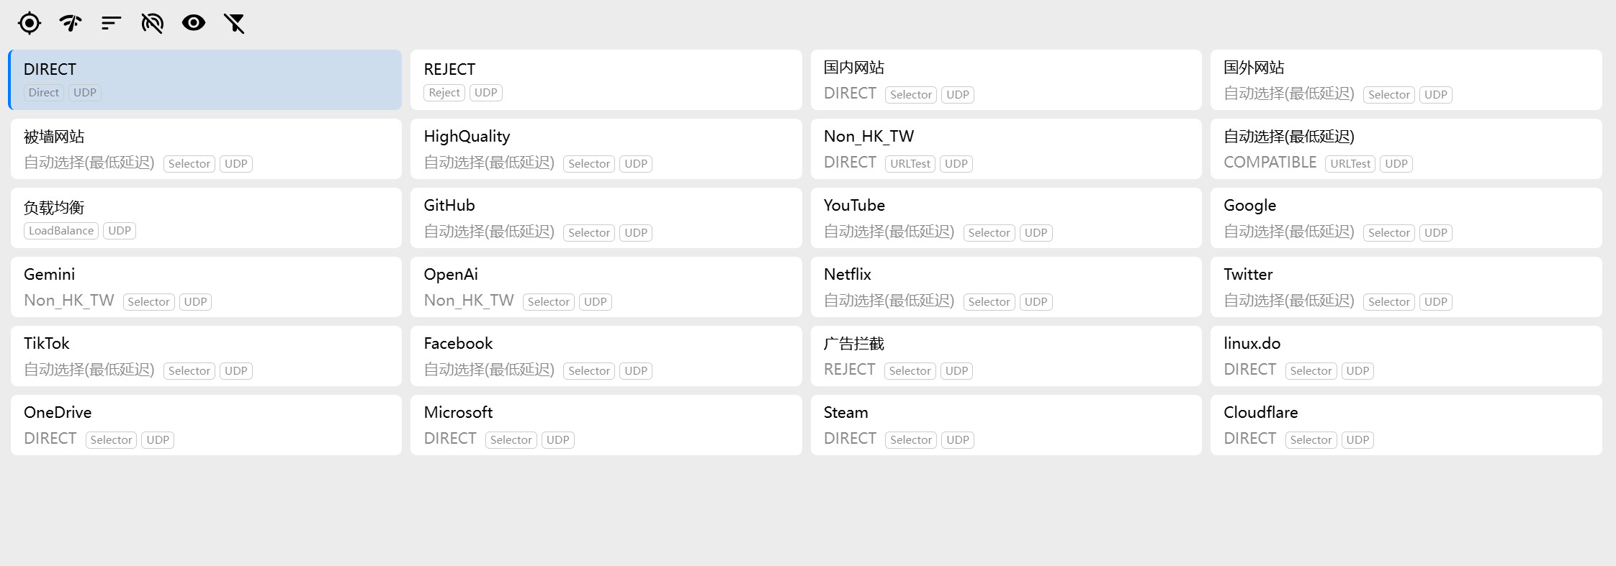Image resolution: width=1616 pixels, height=566 pixels.
Task: Click the crossed-out signal icon
Action: click(152, 23)
